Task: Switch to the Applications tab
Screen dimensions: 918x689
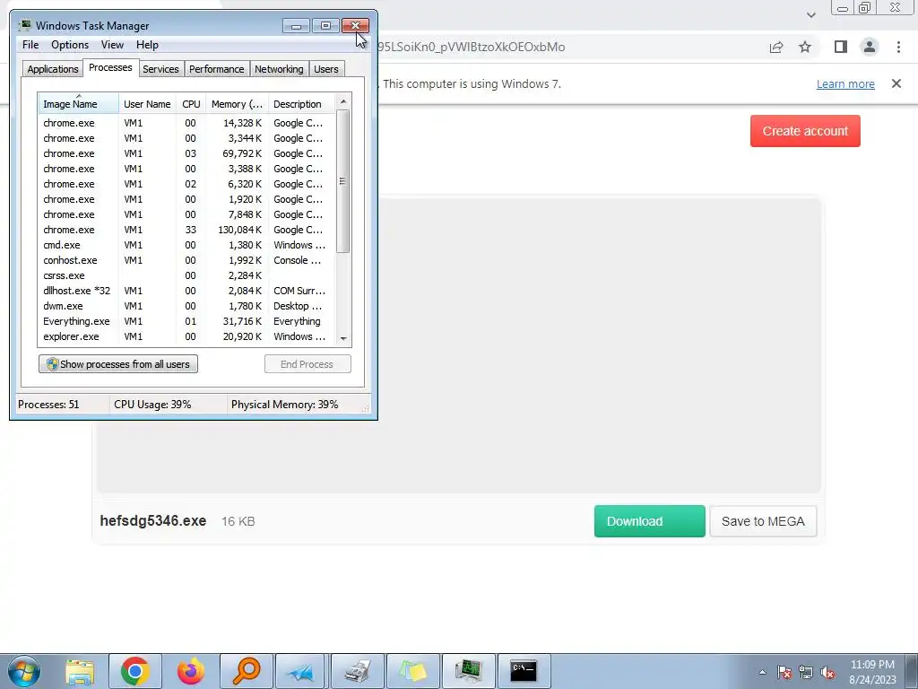Action: (x=53, y=69)
